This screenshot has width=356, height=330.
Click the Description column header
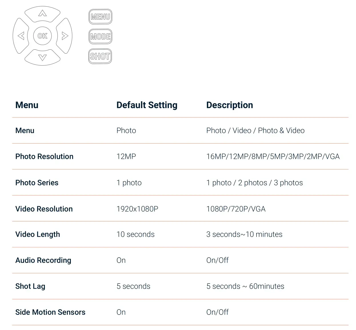point(229,105)
